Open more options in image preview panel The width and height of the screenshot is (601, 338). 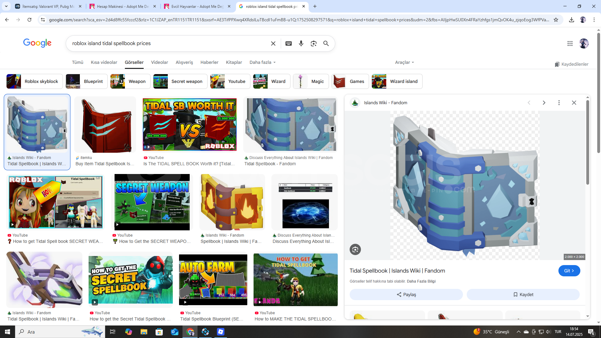(x=559, y=103)
